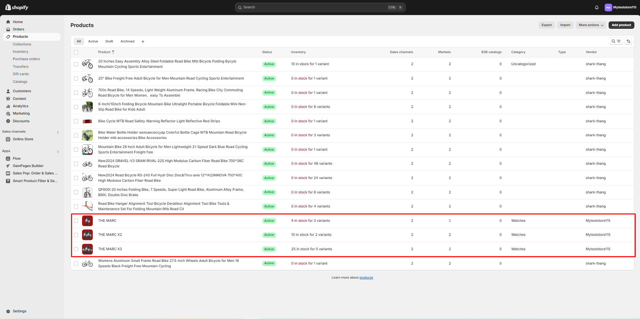This screenshot has height=319, width=640.
Task: Click inside the top Search field
Action: point(314,7)
